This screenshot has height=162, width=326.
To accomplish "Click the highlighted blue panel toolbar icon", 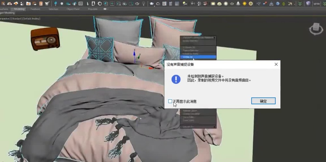I will pyautogui.click(x=106, y=4).
